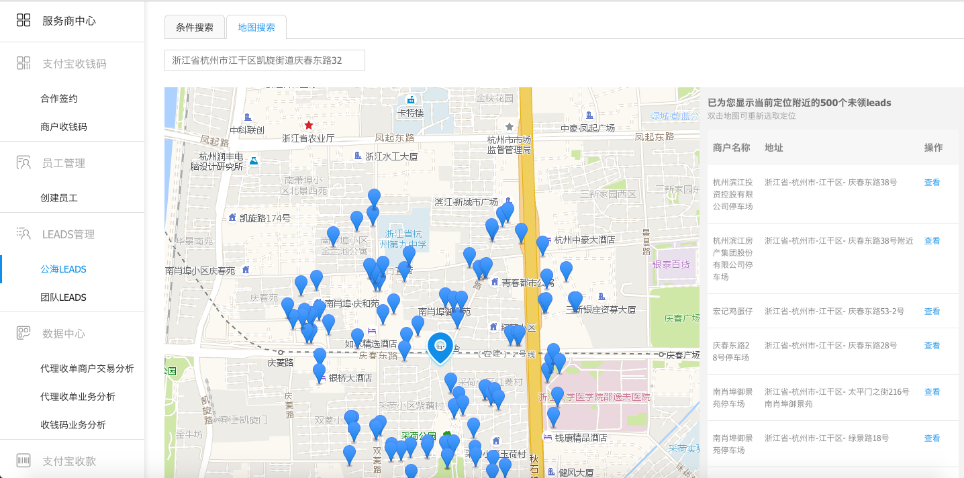Click the 支付宝收款 barcode icon

point(23,461)
